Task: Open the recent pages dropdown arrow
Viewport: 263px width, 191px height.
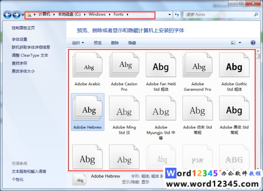Action: (23, 15)
